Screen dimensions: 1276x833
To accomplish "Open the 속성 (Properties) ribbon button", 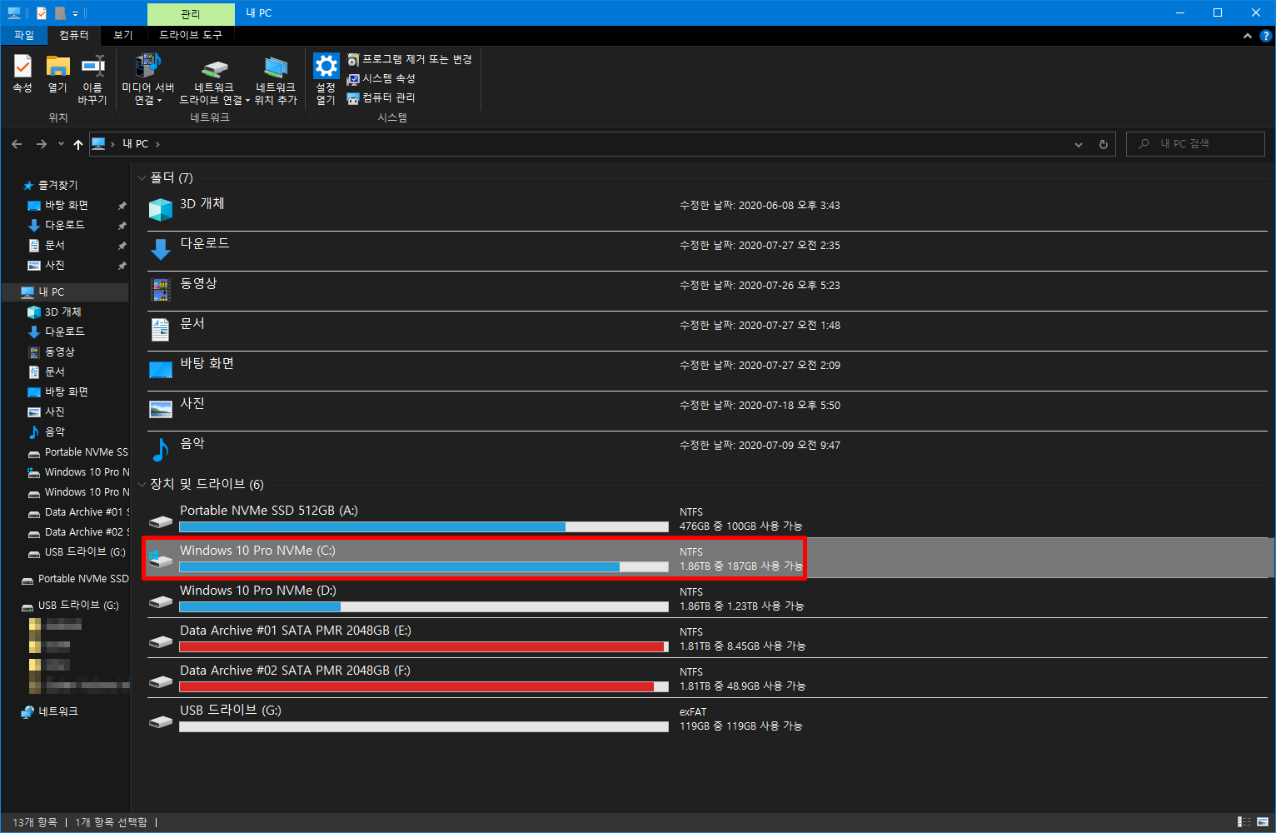I will pyautogui.click(x=22, y=74).
